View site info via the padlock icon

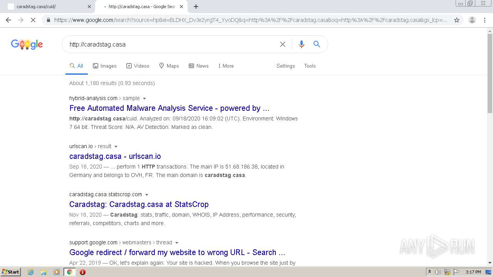coord(48,20)
